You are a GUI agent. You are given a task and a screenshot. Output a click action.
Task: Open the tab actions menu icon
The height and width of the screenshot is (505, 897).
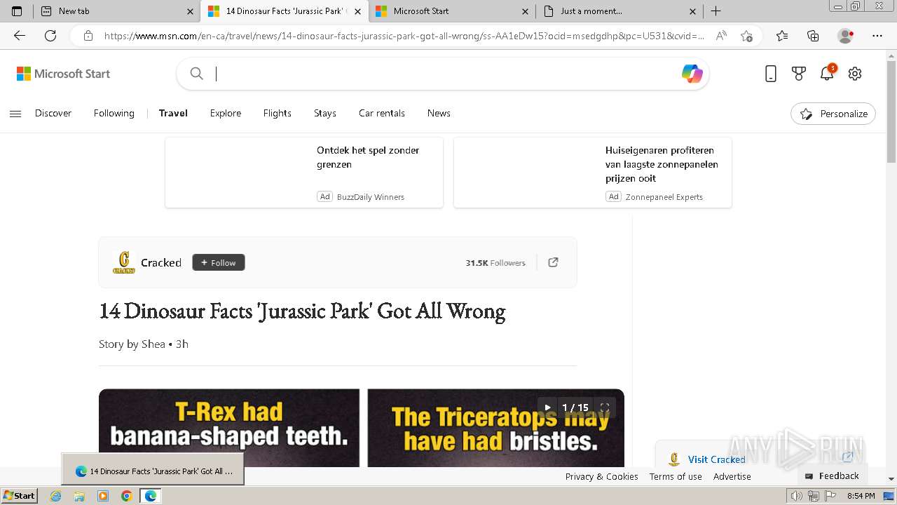point(17,11)
